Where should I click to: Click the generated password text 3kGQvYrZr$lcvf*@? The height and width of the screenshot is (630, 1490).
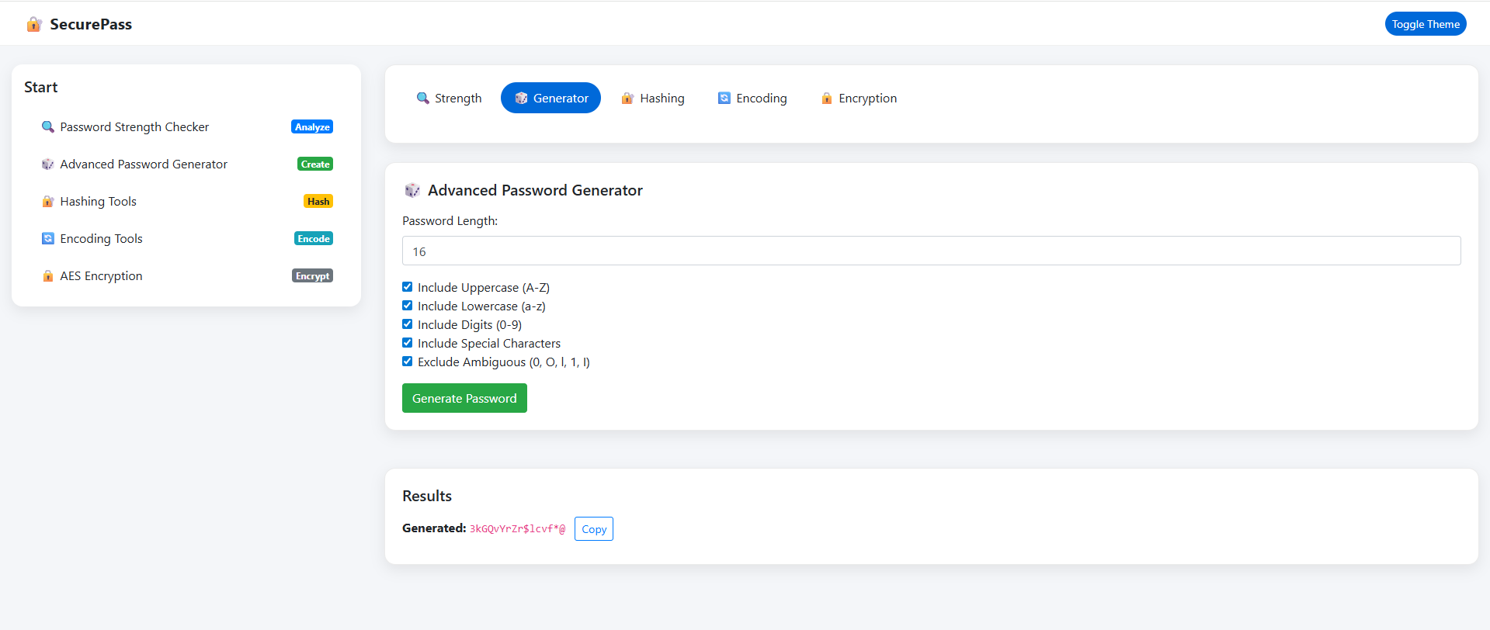(517, 529)
